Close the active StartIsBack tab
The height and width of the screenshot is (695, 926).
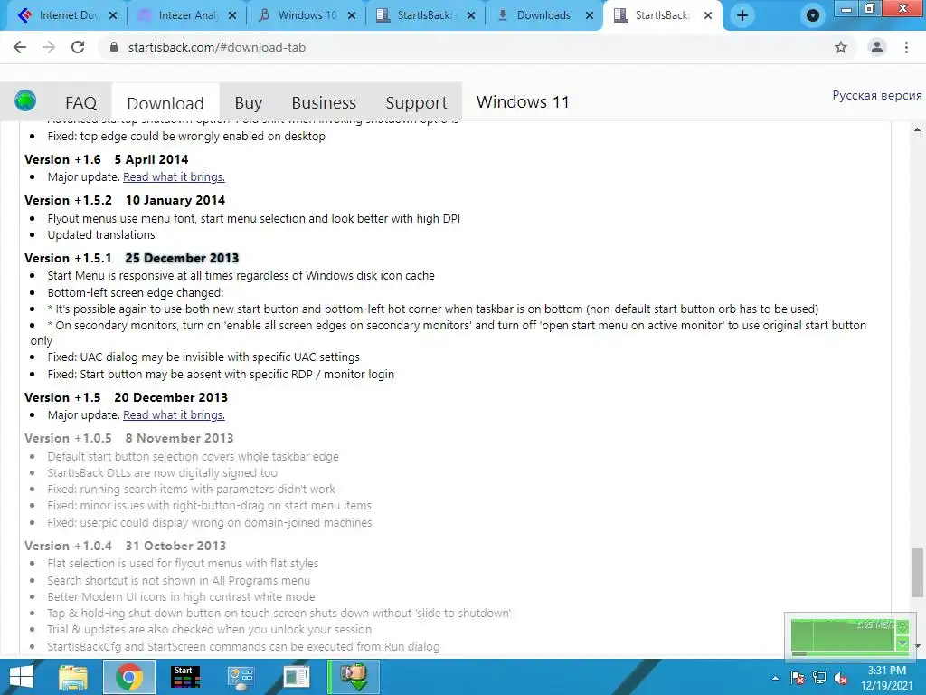pyautogui.click(x=708, y=15)
